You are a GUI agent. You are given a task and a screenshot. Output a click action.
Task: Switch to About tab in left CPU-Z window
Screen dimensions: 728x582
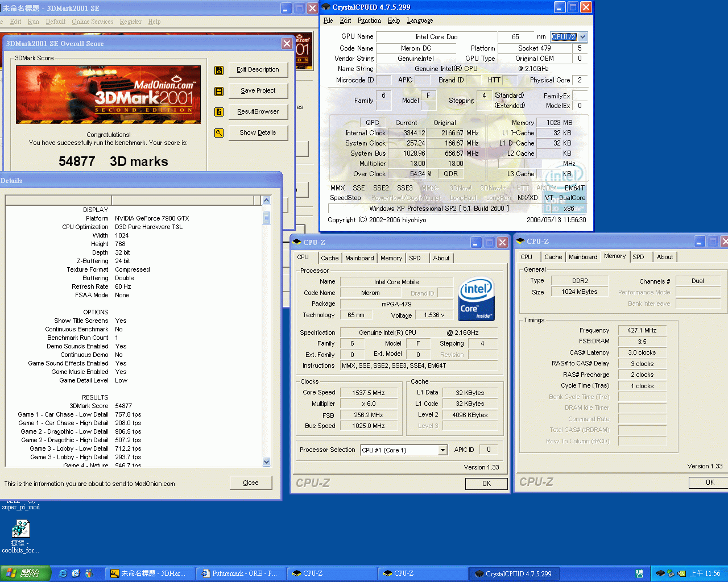pyautogui.click(x=441, y=258)
